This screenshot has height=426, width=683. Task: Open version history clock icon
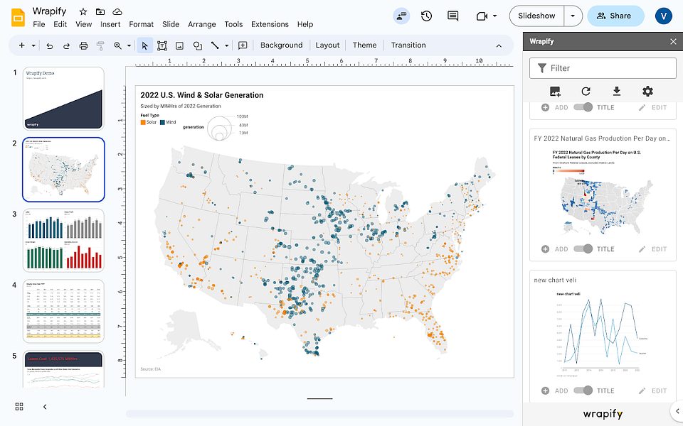[426, 16]
